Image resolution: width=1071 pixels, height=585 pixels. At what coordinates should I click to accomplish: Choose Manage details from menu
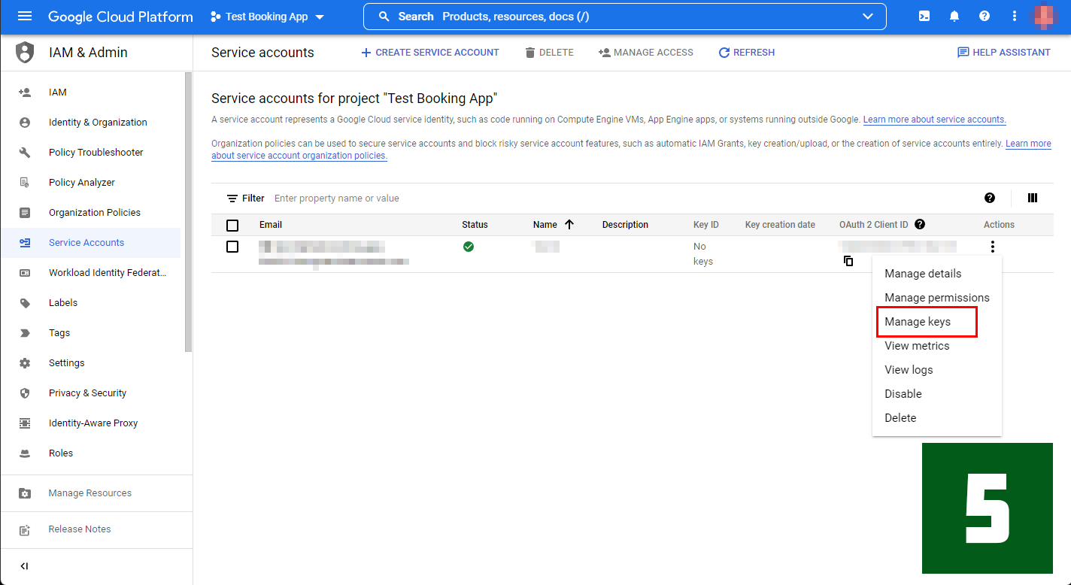coord(937,274)
